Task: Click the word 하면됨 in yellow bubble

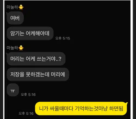Action: point(116,108)
